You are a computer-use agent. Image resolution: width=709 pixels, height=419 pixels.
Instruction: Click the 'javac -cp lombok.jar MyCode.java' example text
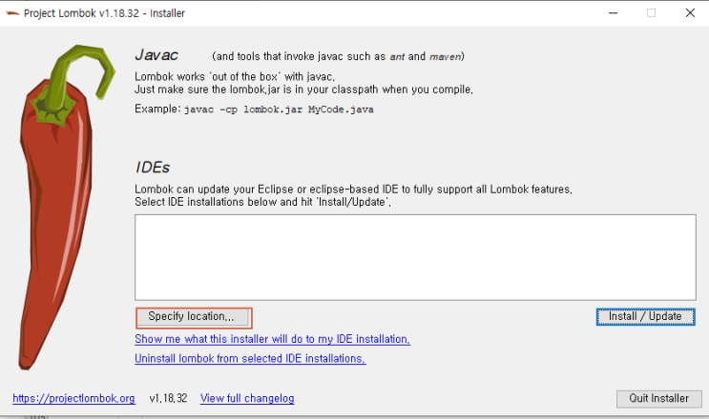click(x=279, y=110)
